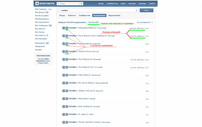The height and width of the screenshot is (127, 202).
Task: Download Sad But True with V icon
Action: pos(67,52)
